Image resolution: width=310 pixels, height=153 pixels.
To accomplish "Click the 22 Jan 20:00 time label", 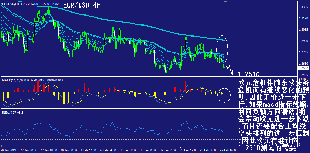I will pos(28,150).
